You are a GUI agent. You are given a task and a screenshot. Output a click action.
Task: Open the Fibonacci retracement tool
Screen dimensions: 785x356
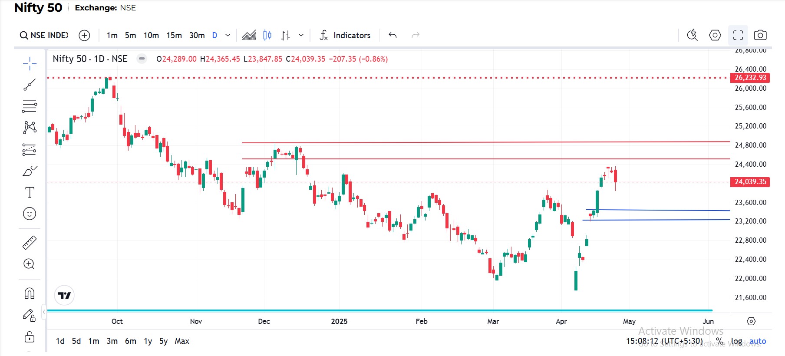click(30, 106)
